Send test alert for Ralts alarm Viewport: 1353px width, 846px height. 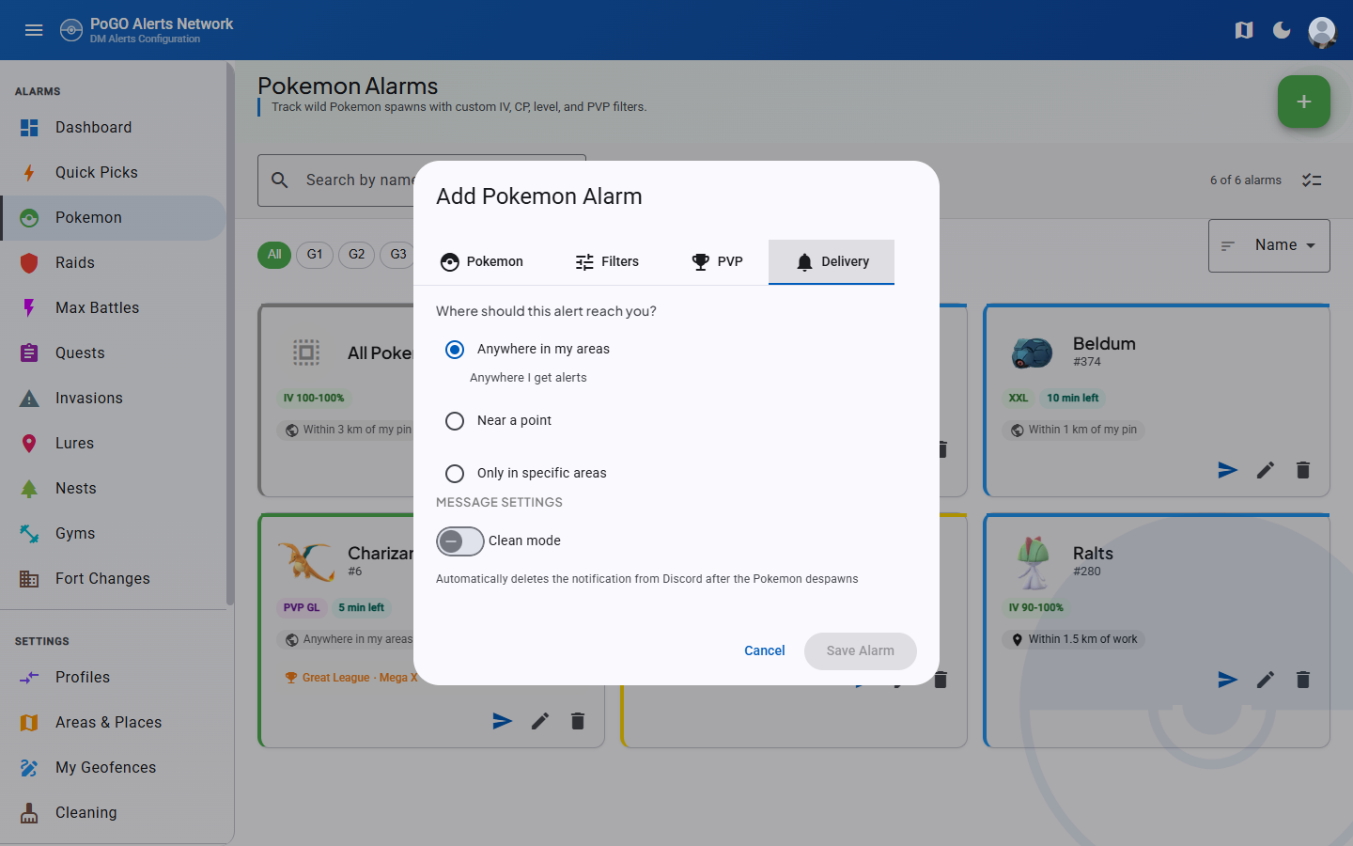pyautogui.click(x=1228, y=680)
